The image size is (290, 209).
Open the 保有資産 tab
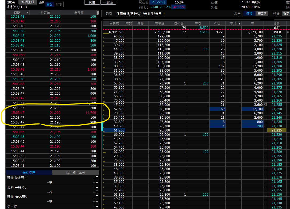tap(29, 173)
